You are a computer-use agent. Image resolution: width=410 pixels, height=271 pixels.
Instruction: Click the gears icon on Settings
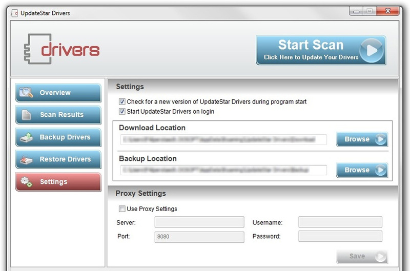click(27, 181)
